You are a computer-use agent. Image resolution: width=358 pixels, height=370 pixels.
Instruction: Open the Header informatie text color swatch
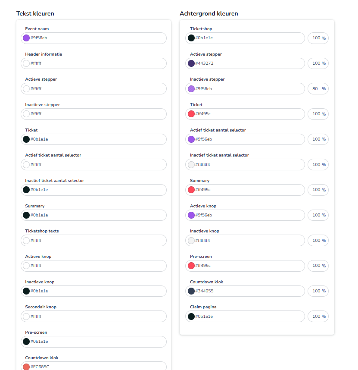tap(26, 63)
